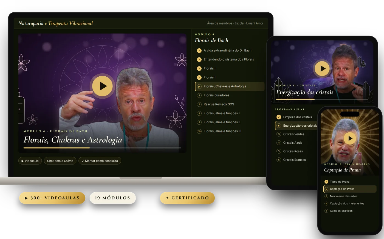The height and width of the screenshot is (239, 384).
Task: Play the tablet Energização dos cristais video
Action: coord(322,68)
